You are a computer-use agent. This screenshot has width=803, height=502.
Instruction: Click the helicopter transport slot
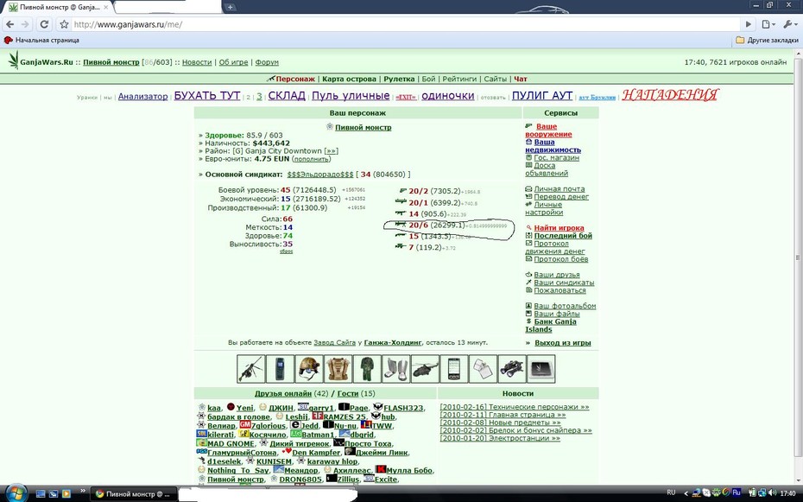[425, 368]
